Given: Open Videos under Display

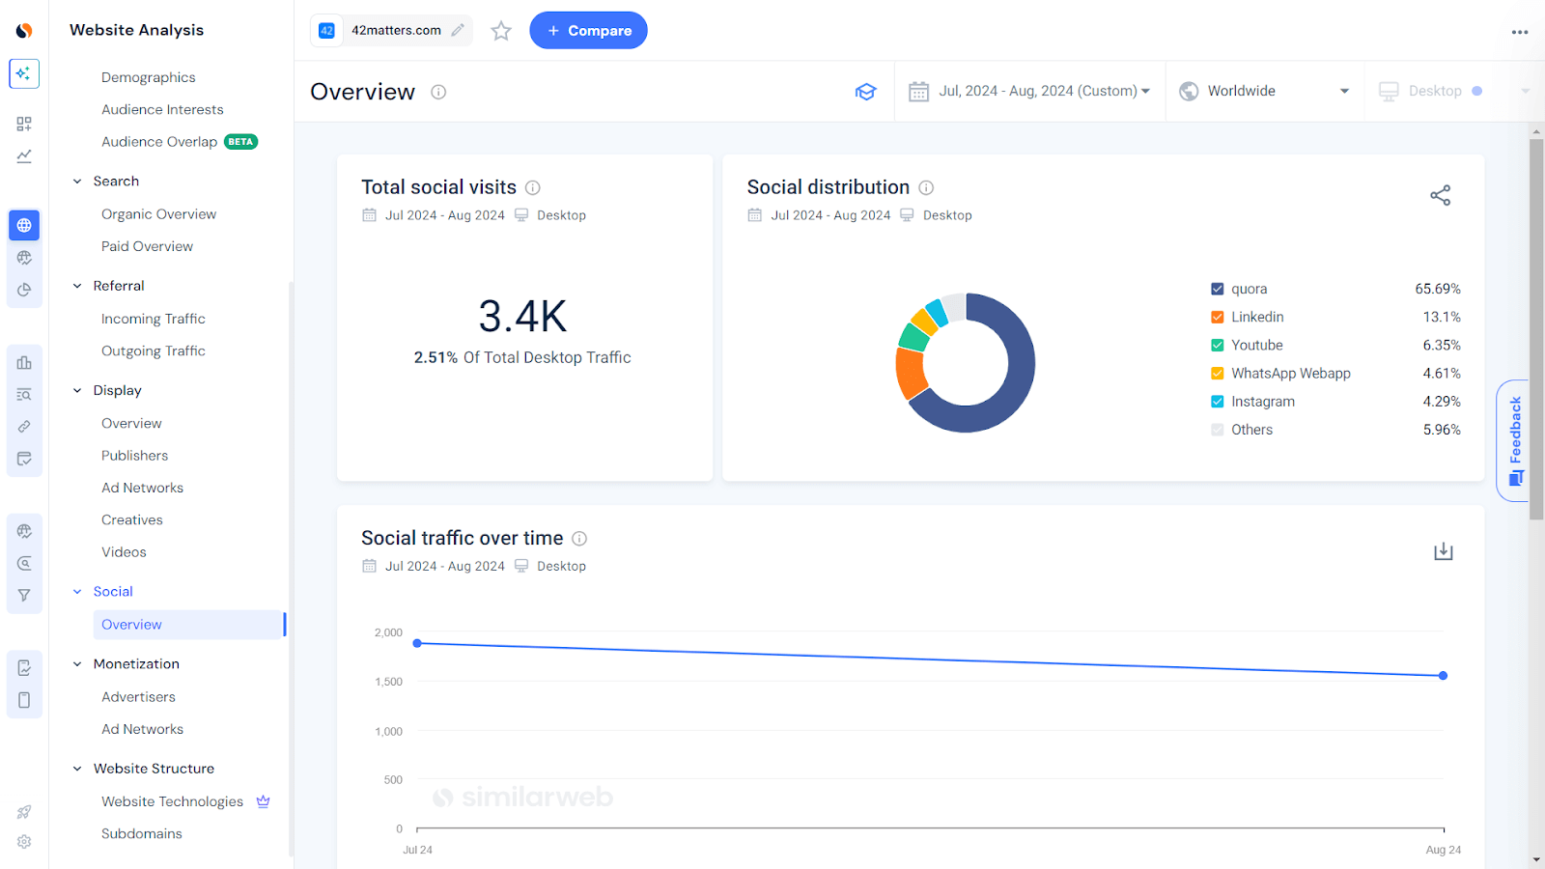Looking at the screenshot, I should (x=125, y=552).
